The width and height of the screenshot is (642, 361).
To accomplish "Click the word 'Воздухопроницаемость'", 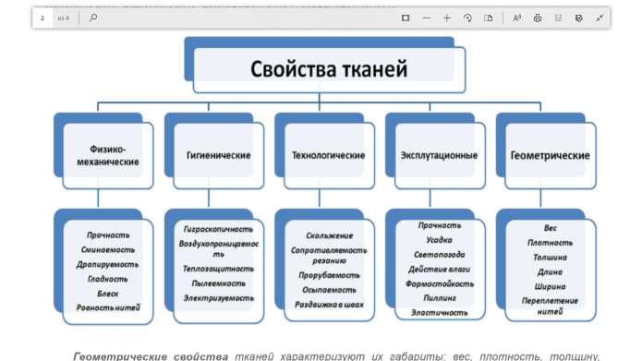I will tap(219, 249).
